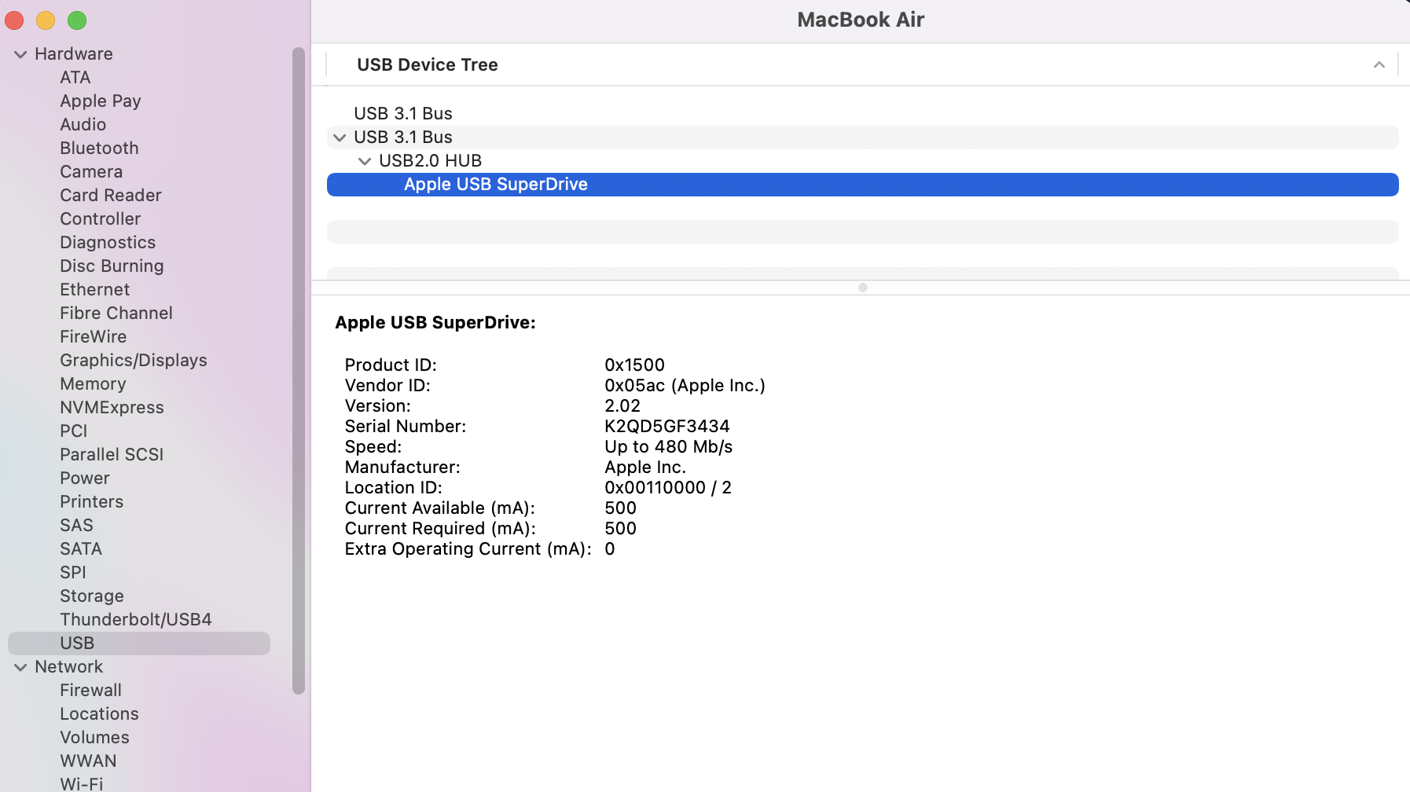The image size is (1410, 792).
Task: Close the MacBook Air window
Action: (x=14, y=20)
